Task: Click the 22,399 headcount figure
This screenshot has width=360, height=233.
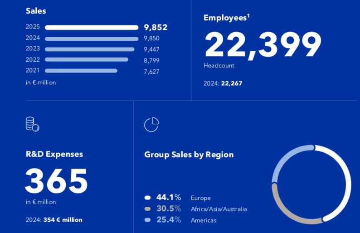Action: (263, 45)
